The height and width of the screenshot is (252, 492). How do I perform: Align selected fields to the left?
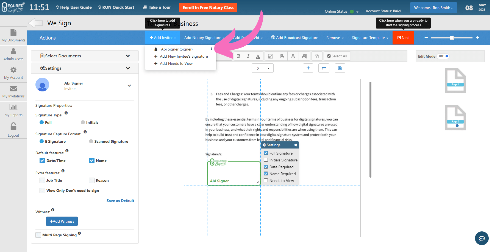[x=282, y=56]
